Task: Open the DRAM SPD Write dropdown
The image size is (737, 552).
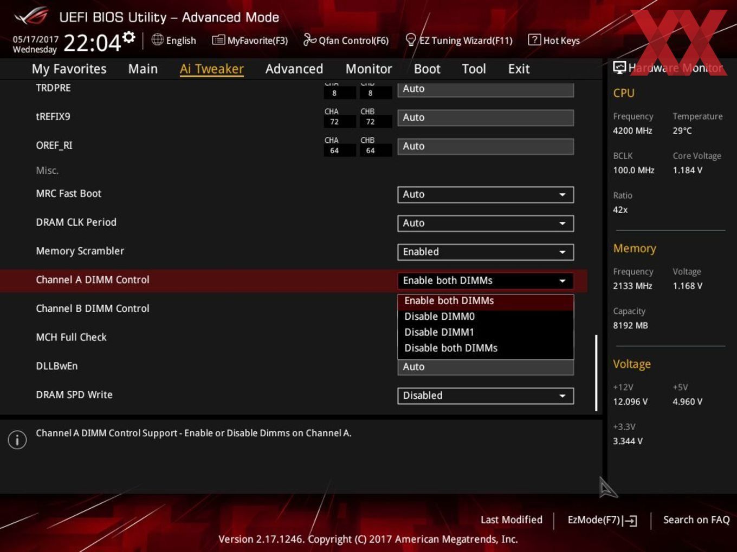Action: tap(486, 396)
